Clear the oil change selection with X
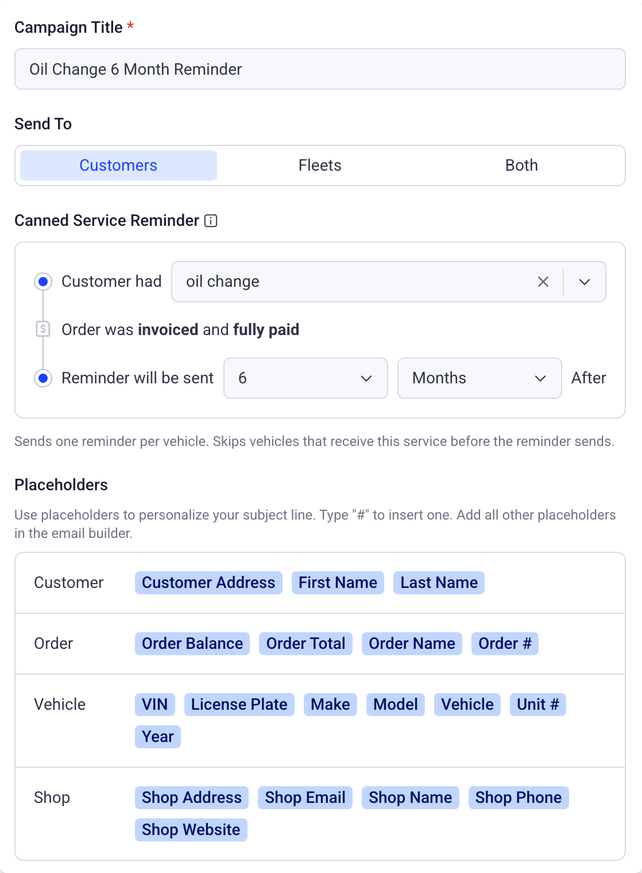The image size is (642, 873). pos(543,282)
